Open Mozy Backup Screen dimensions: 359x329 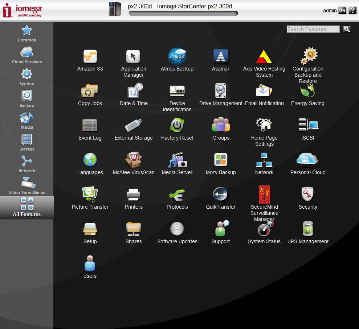pyautogui.click(x=221, y=164)
